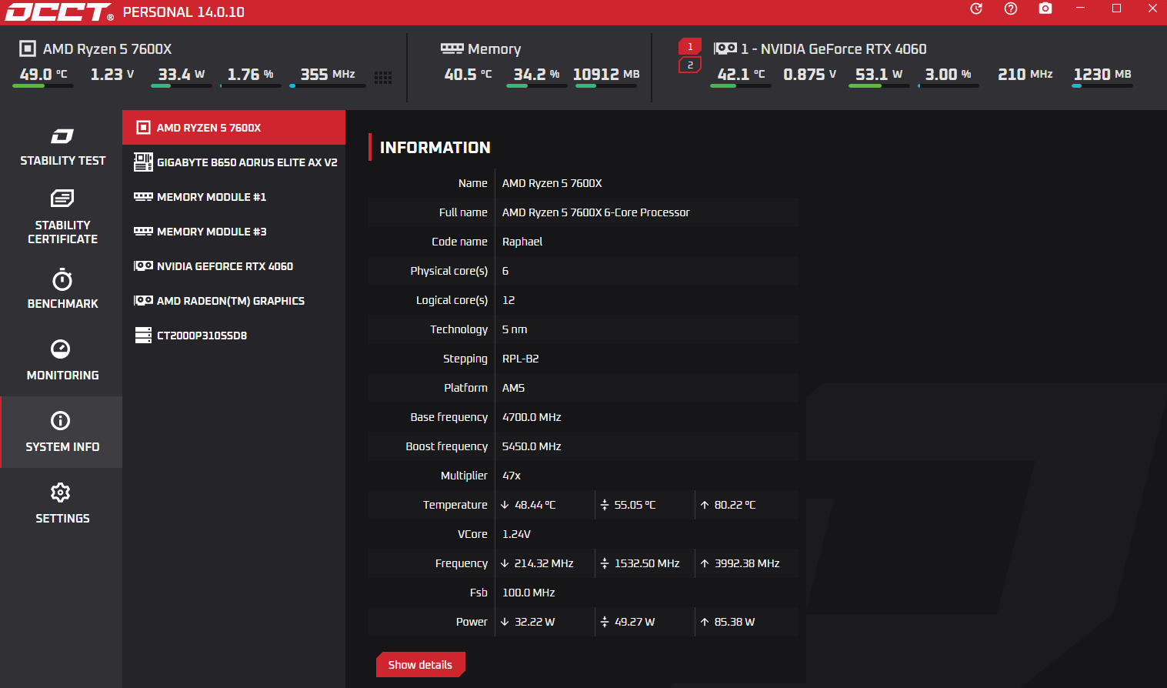Image resolution: width=1167 pixels, height=688 pixels.
Task: Switch to GPU 2 selector badge
Action: click(690, 65)
